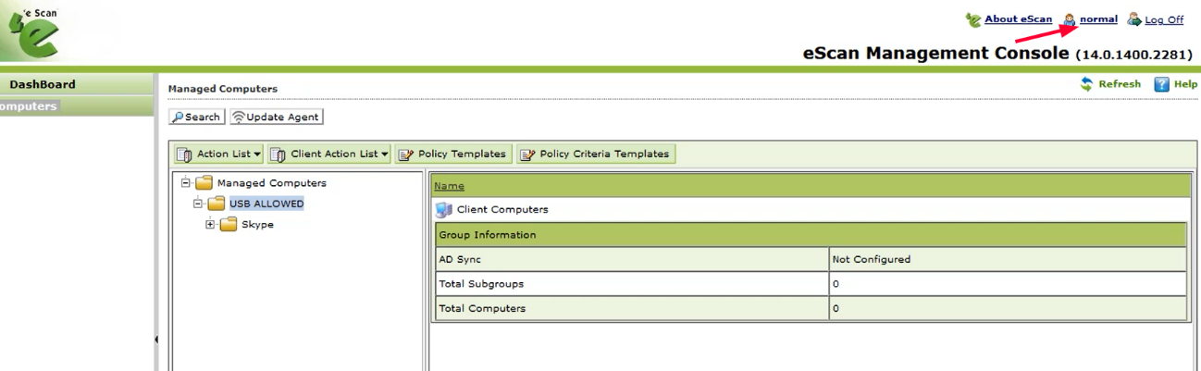
Task: Sort by Name column header
Action: pos(449,186)
